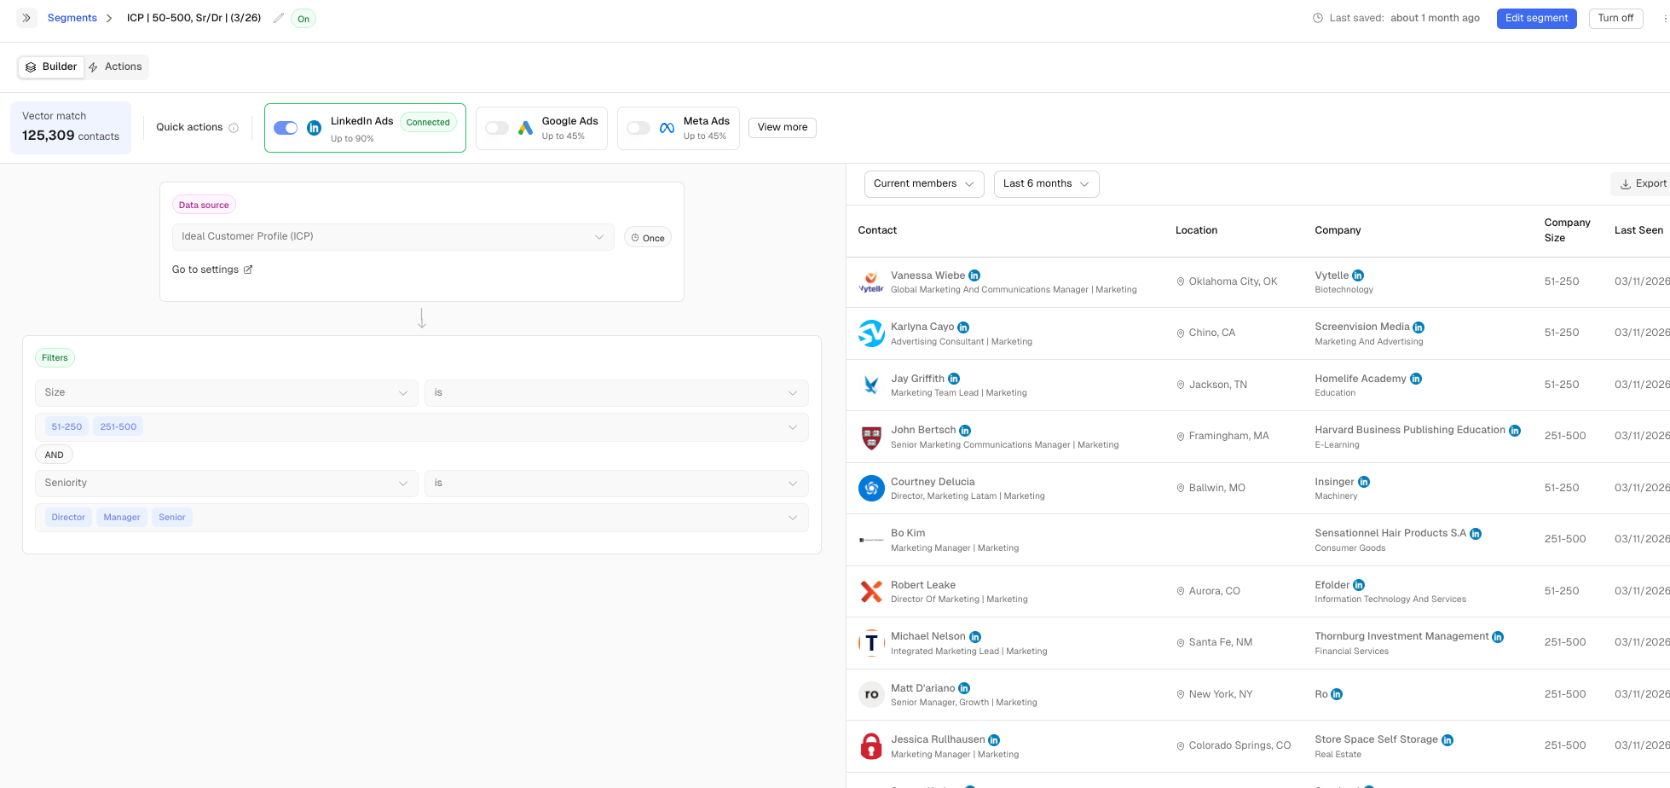
Task: Expand the Director, Manager, Senior values dropdown
Action: pos(422,518)
